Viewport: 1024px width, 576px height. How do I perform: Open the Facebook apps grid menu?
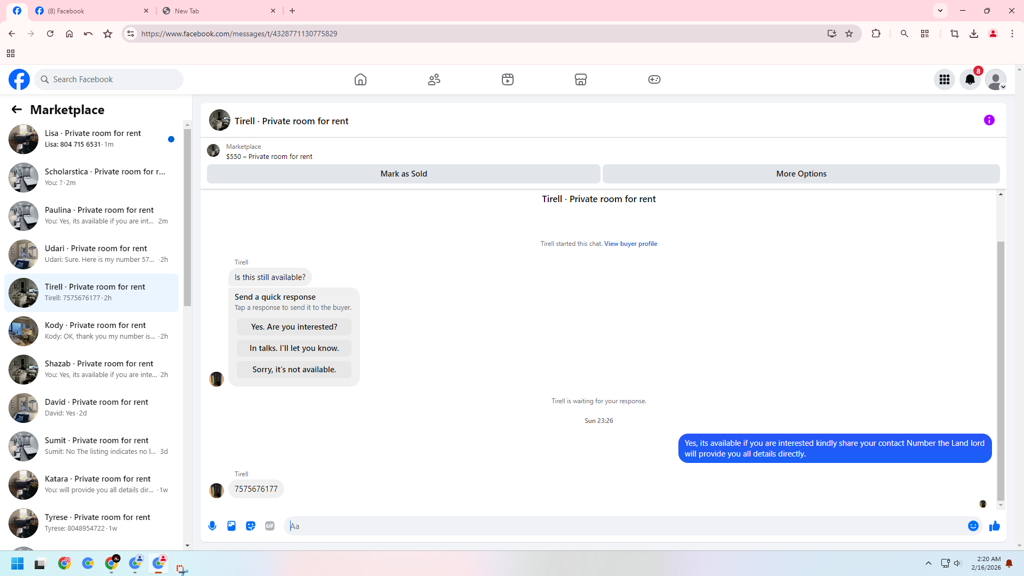point(945,79)
